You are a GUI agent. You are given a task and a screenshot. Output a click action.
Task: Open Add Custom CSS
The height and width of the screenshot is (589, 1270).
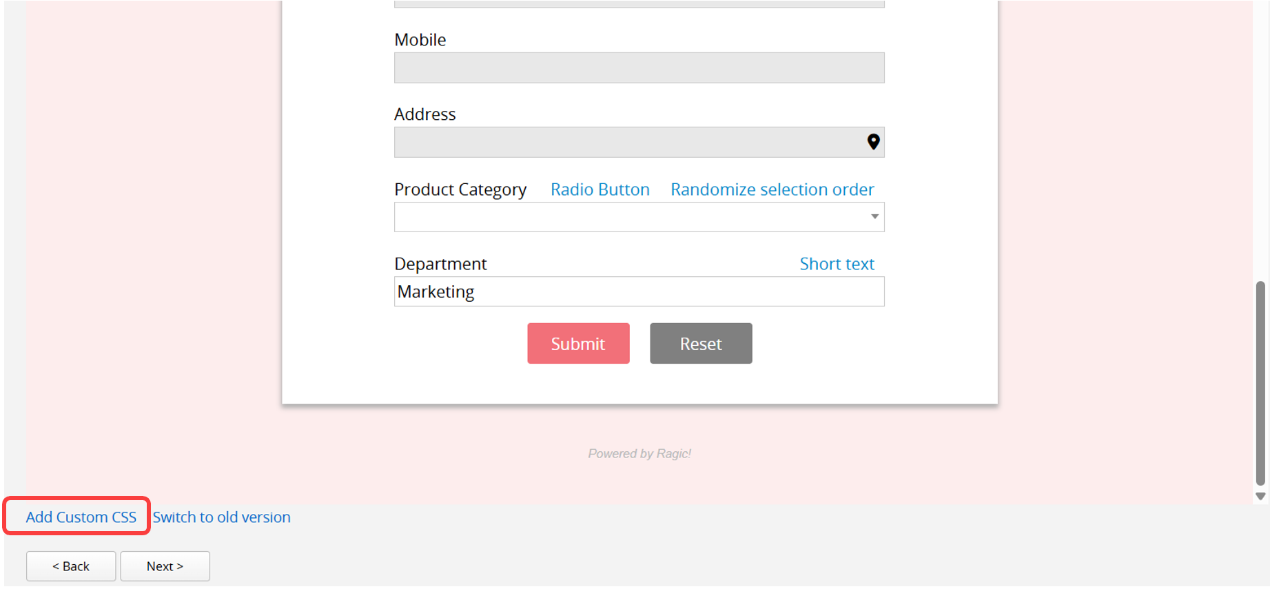(81, 517)
